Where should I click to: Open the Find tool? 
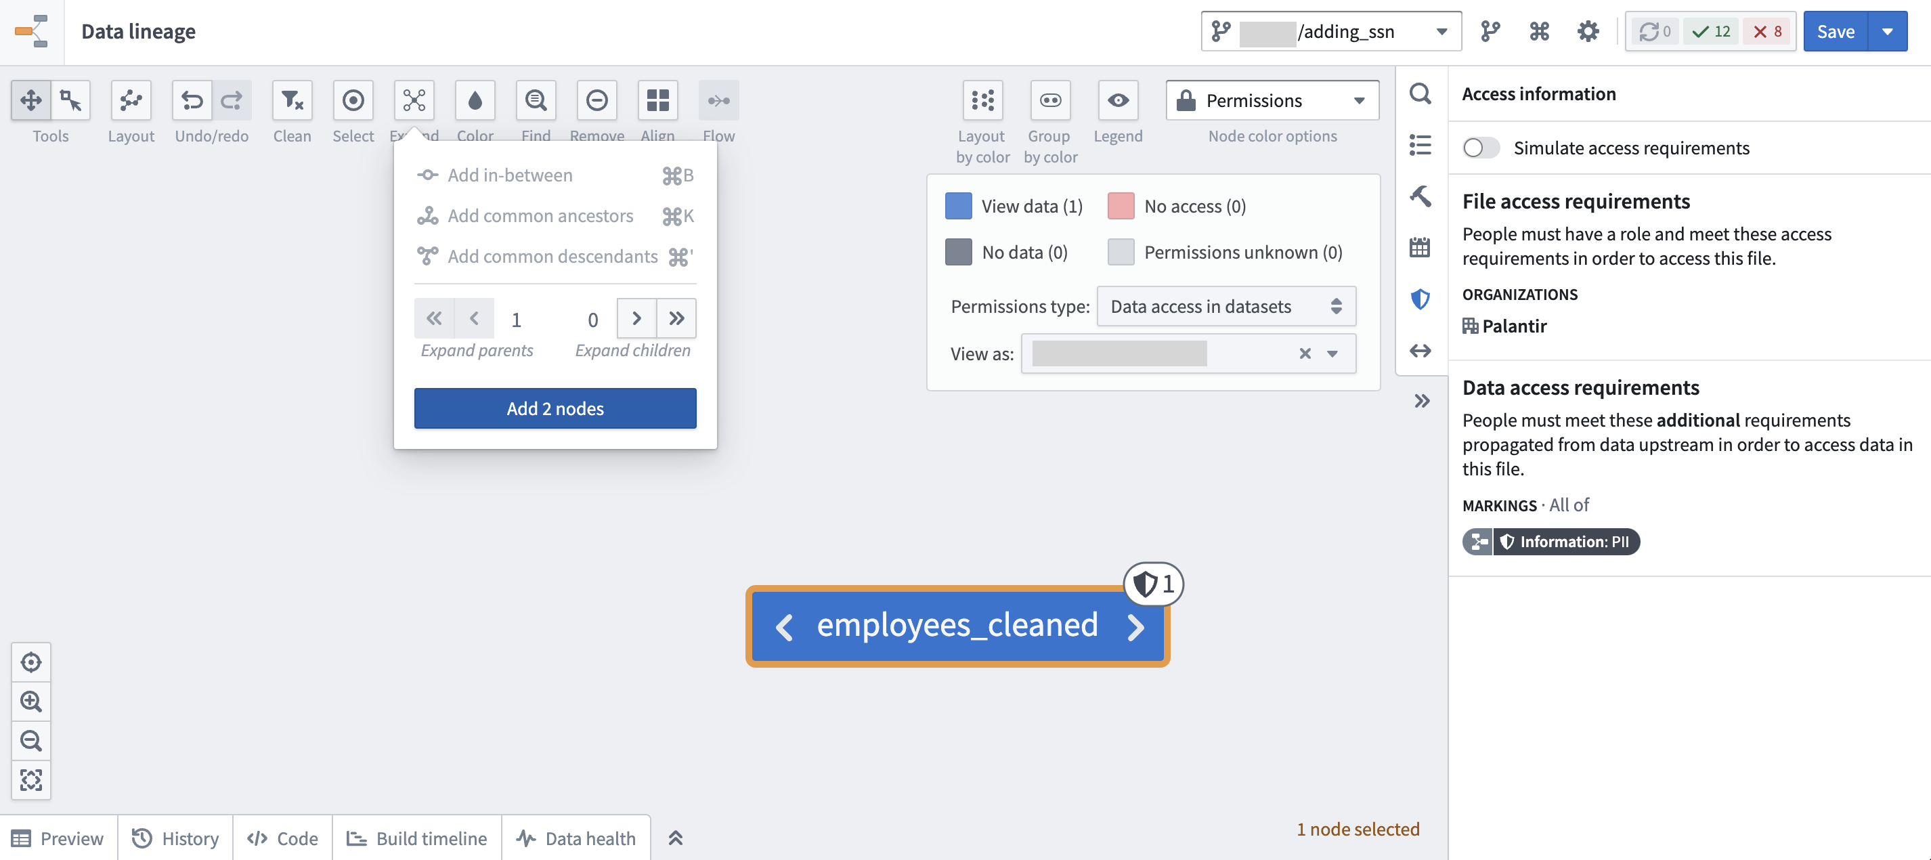pos(536,100)
